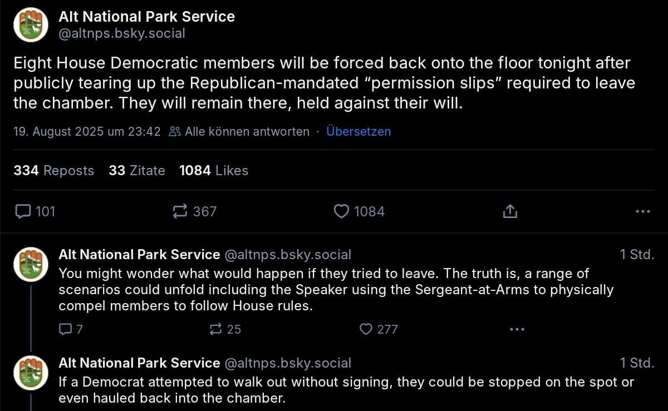Open the '1 Std.' timestamp of the first reply
The image size is (668, 411).
click(x=637, y=255)
